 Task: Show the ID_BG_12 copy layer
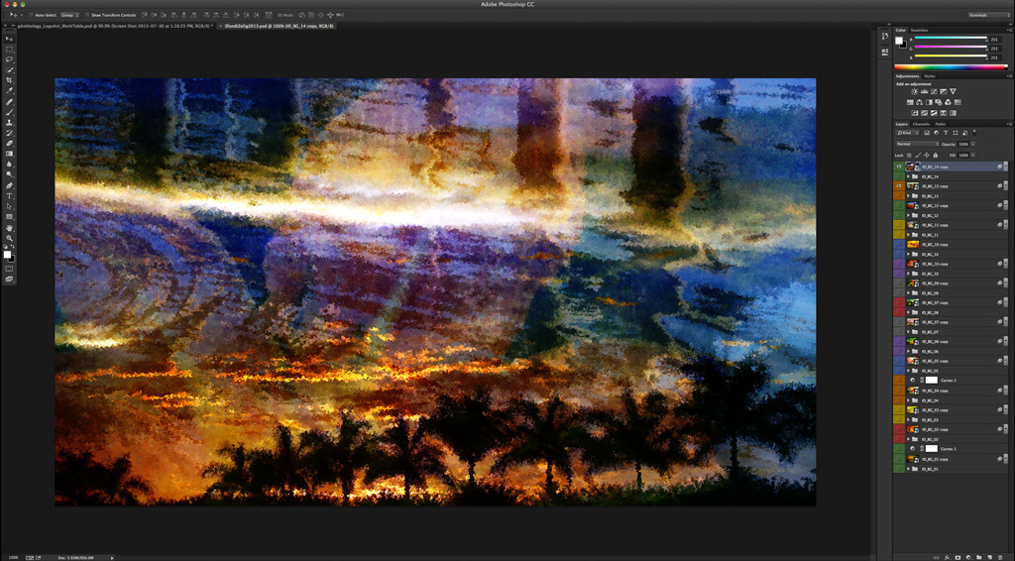(899, 206)
